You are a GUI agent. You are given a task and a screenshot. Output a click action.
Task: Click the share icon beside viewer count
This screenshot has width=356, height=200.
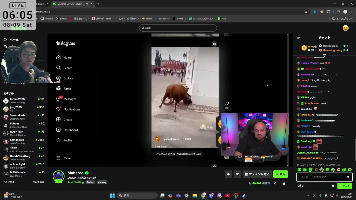tap(275, 183)
